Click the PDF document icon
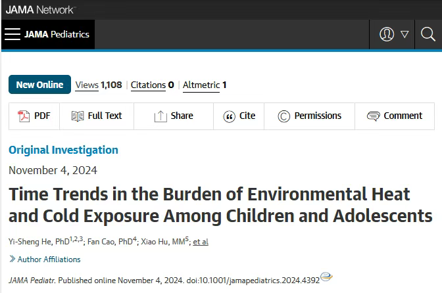This screenshot has height=293, width=442. 24,116
